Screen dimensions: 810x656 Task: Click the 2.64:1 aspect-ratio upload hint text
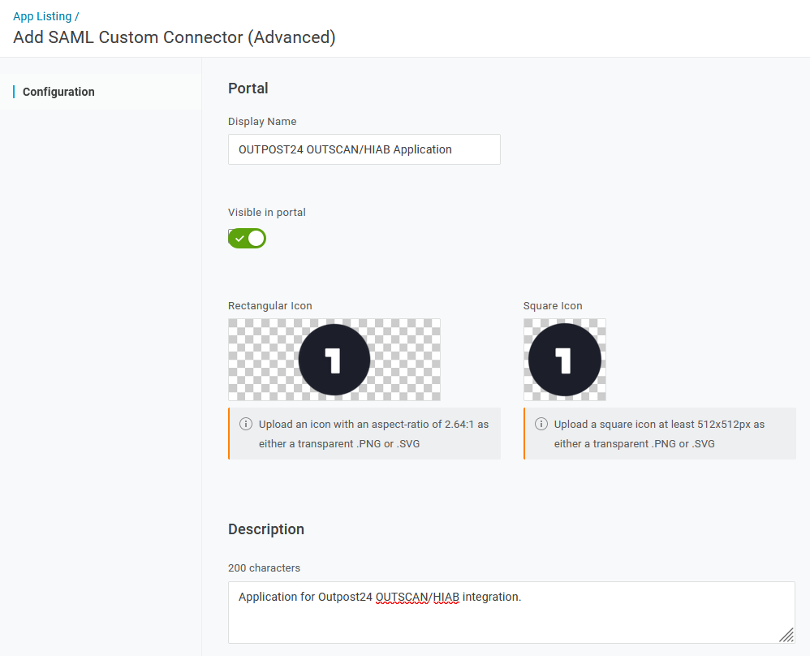point(373,434)
